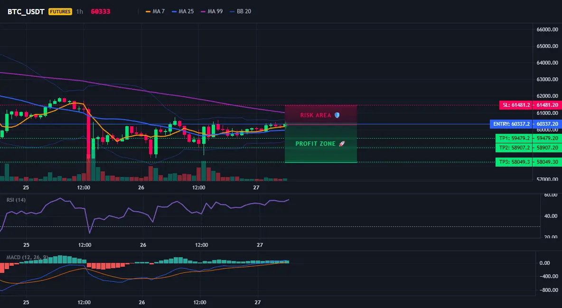Click the 59479.20 green axis tag
This screenshot has height=308, width=562.
click(547, 138)
